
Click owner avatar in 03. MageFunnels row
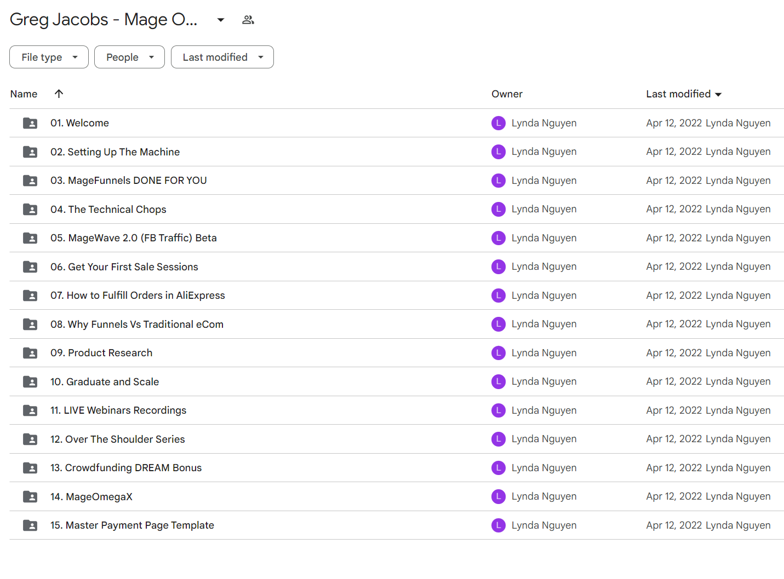pos(499,181)
